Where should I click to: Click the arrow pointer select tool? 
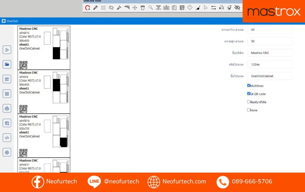click(206, 7)
